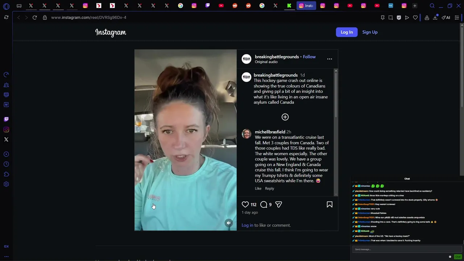Viewport: 464px width, 261px height.
Task: Click 'Log in' to like or comment
Action: (247, 225)
